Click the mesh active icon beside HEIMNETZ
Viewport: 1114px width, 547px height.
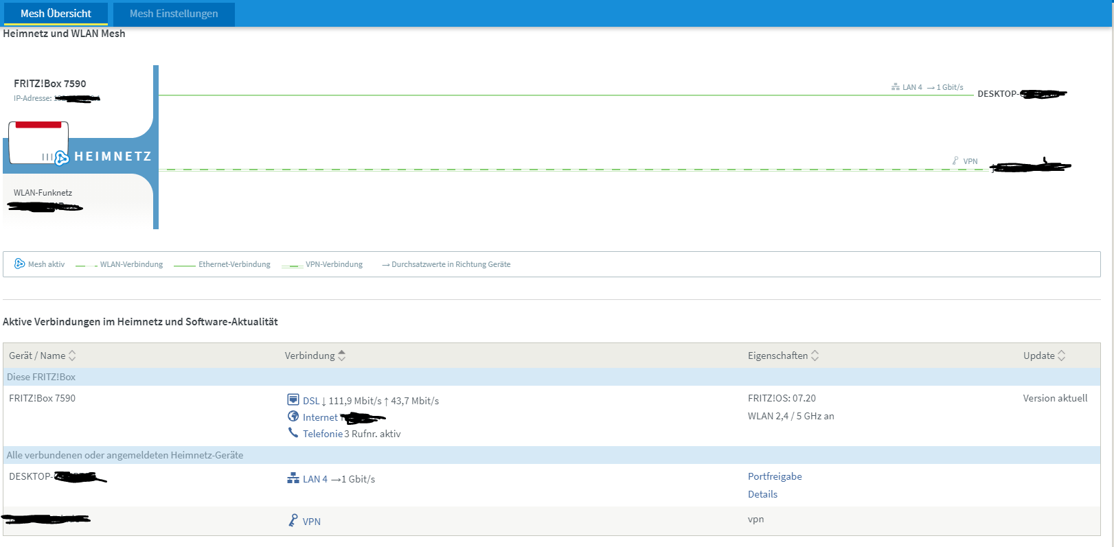pos(61,158)
